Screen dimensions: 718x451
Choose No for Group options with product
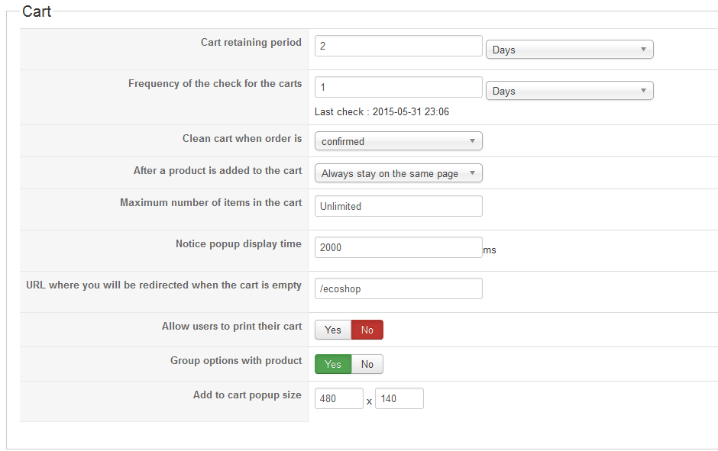[x=367, y=364]
